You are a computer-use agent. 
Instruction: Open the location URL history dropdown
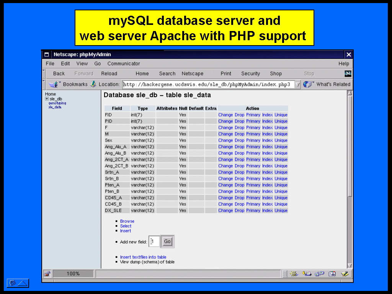coord(297,85)
